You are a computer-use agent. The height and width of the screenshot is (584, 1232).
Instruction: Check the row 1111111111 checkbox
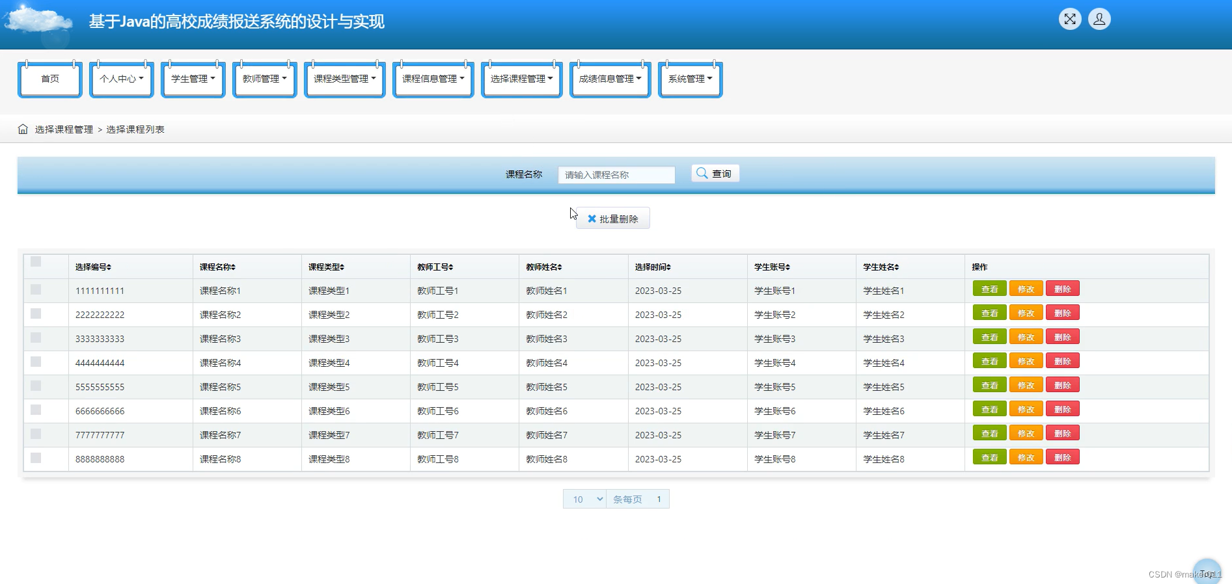pos(36,289)
